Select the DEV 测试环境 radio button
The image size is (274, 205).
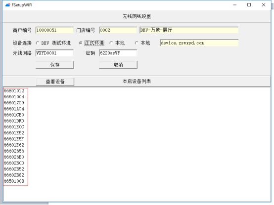click(38, 43)
